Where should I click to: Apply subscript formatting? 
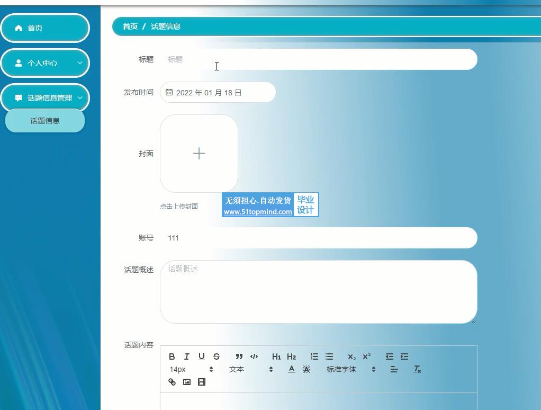(351, 356)
